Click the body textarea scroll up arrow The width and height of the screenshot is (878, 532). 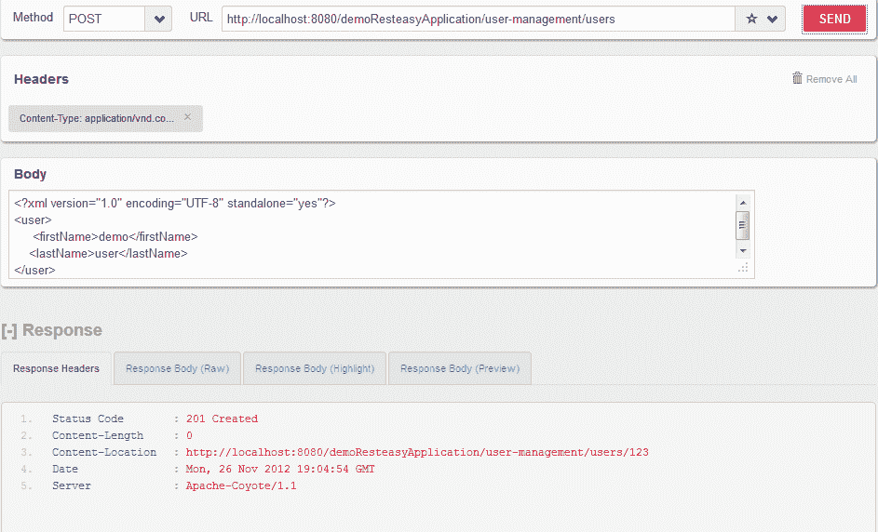pyautogui.click(x=743, y=203)
